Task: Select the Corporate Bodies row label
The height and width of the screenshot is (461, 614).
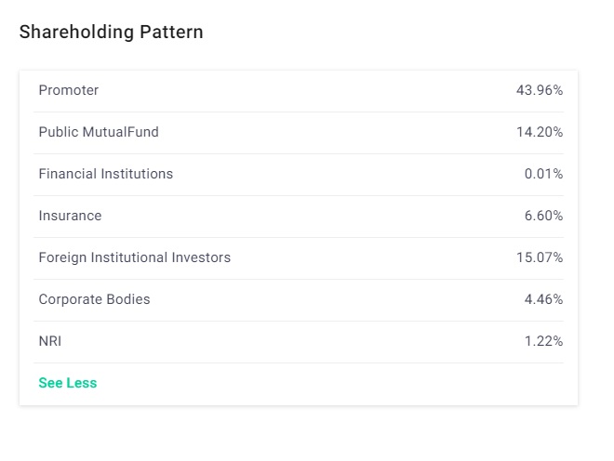Action: point(94,299)
